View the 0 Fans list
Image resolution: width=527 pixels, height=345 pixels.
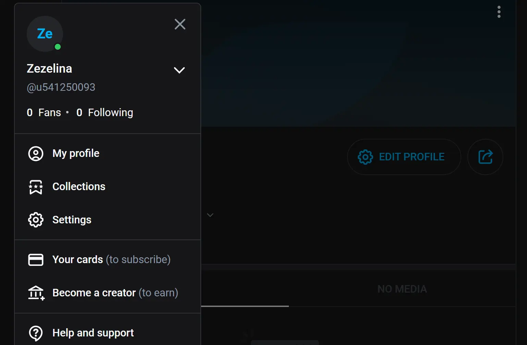[x=44, y=113]
